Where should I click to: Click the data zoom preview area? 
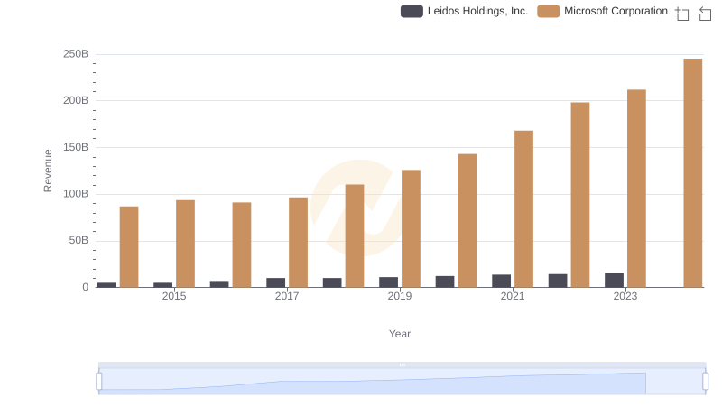coord(402,382)
